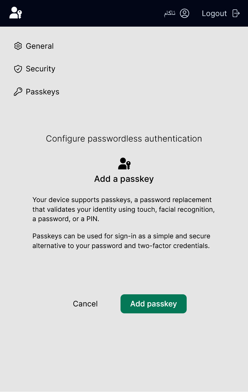Click the Logout icon-and-text control

tap(221, 13)
